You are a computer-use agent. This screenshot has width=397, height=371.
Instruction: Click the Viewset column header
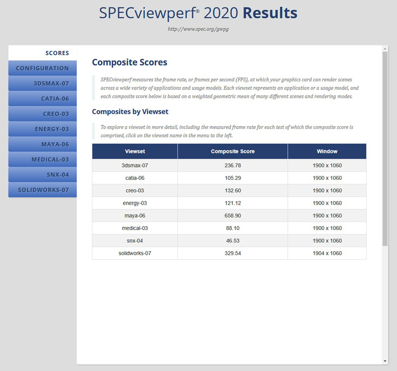[135, 151]
